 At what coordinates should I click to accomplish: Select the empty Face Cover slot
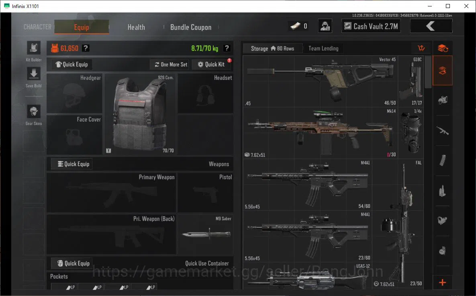(74, 135)
